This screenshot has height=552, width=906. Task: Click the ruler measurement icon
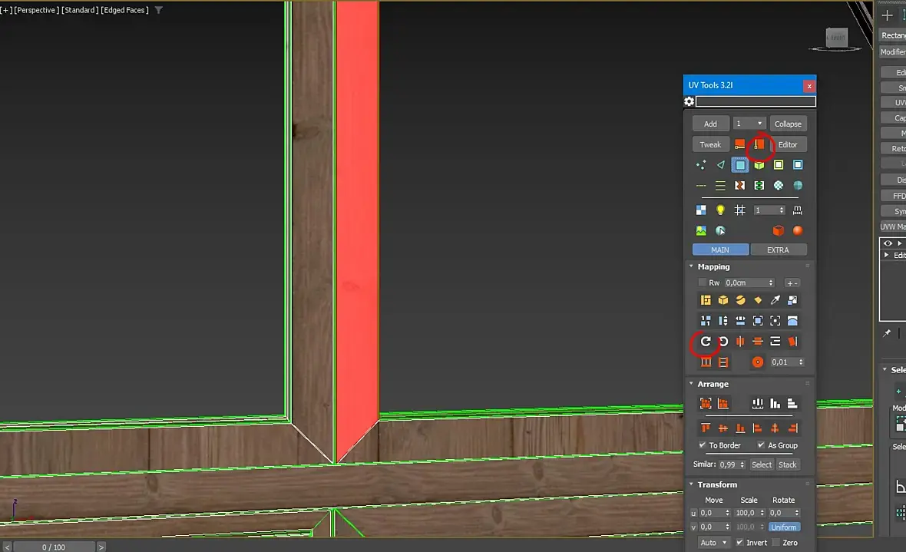(x=798, y=210)
